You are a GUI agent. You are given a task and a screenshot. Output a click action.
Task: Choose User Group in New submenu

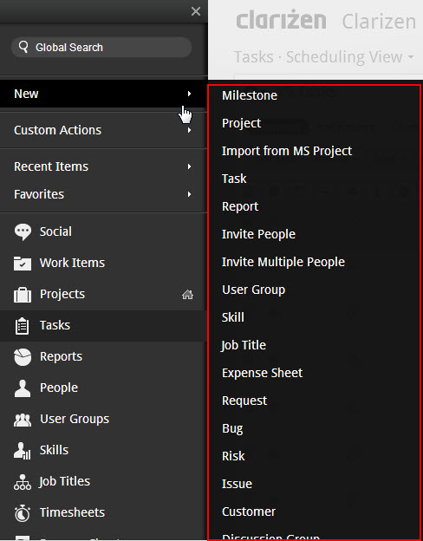pos(254,290)
